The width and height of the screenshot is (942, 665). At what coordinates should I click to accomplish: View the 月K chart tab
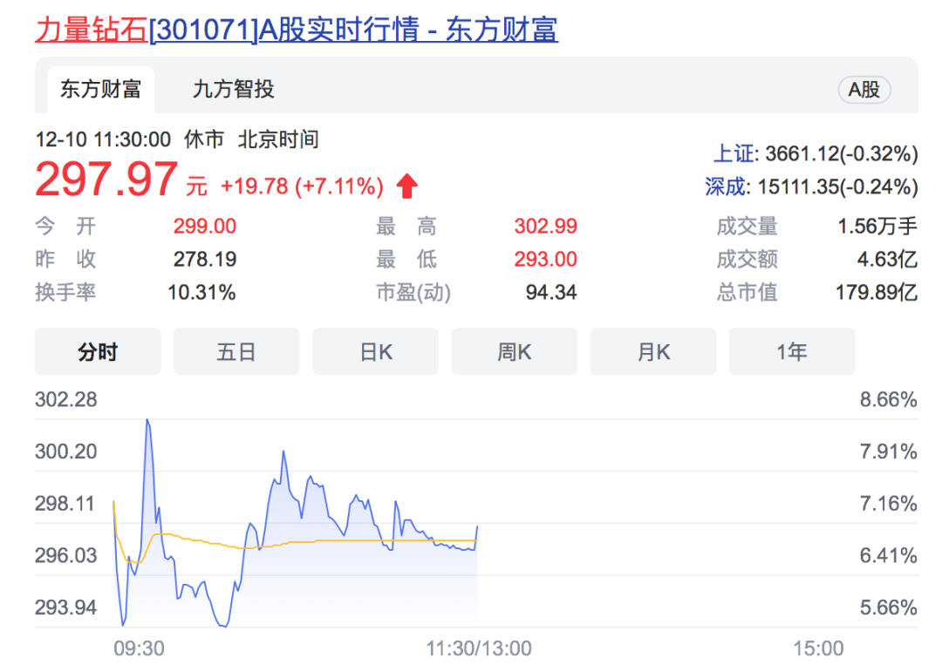pyautogui.click(x=653, y=352)
